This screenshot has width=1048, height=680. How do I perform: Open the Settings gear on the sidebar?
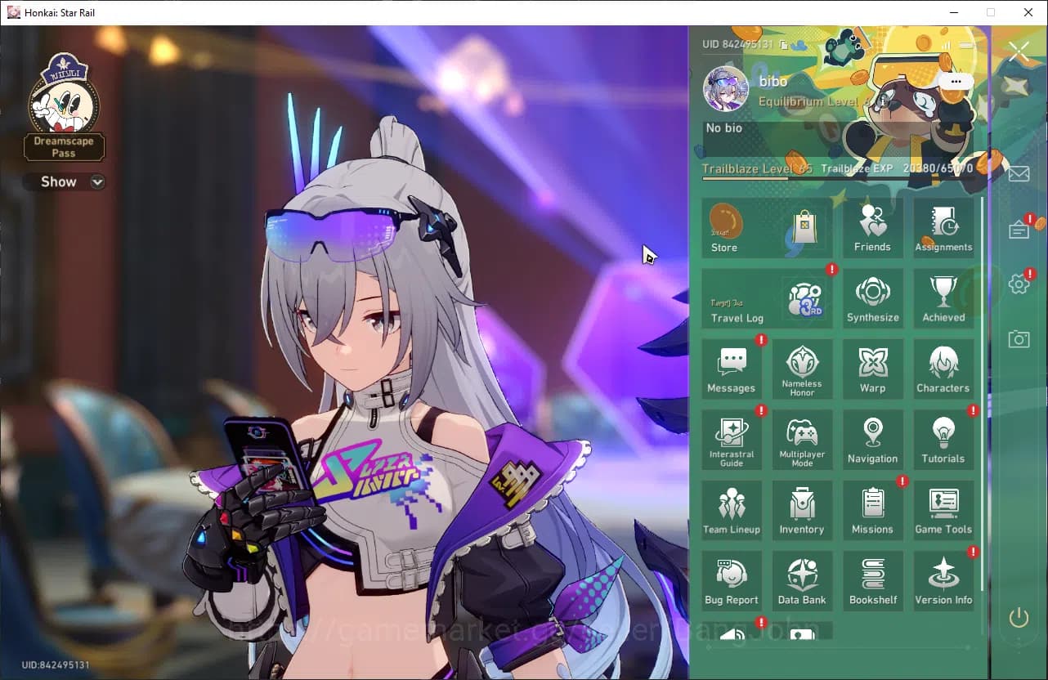1018,284
